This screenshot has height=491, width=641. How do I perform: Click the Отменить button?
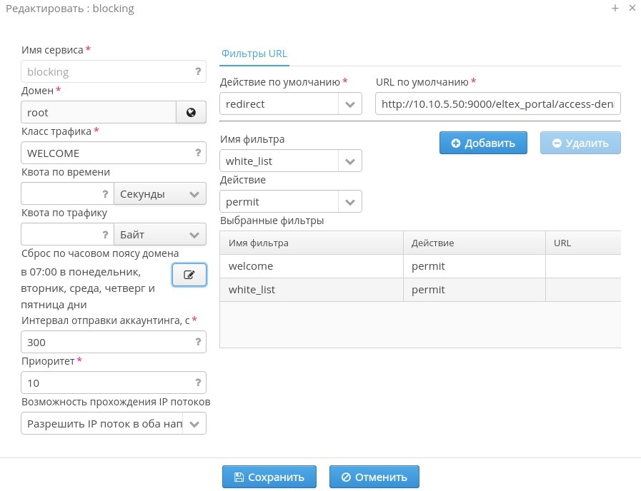click(x=374, y=477)
